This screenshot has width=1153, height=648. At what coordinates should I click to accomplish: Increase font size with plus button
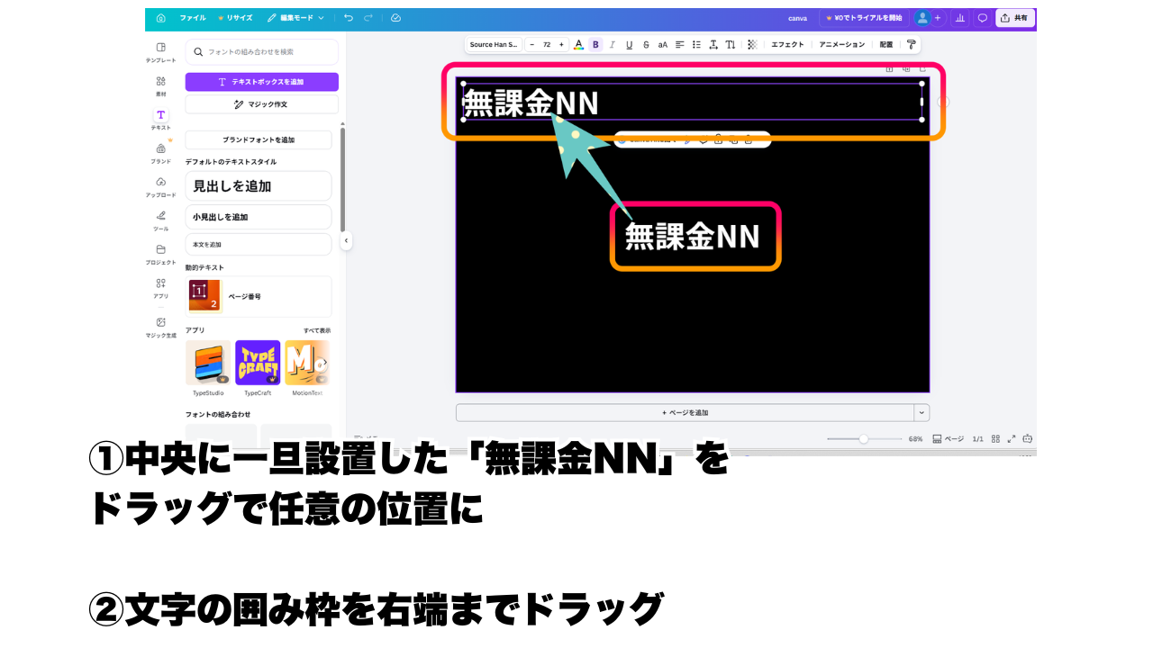coord(561,44)
